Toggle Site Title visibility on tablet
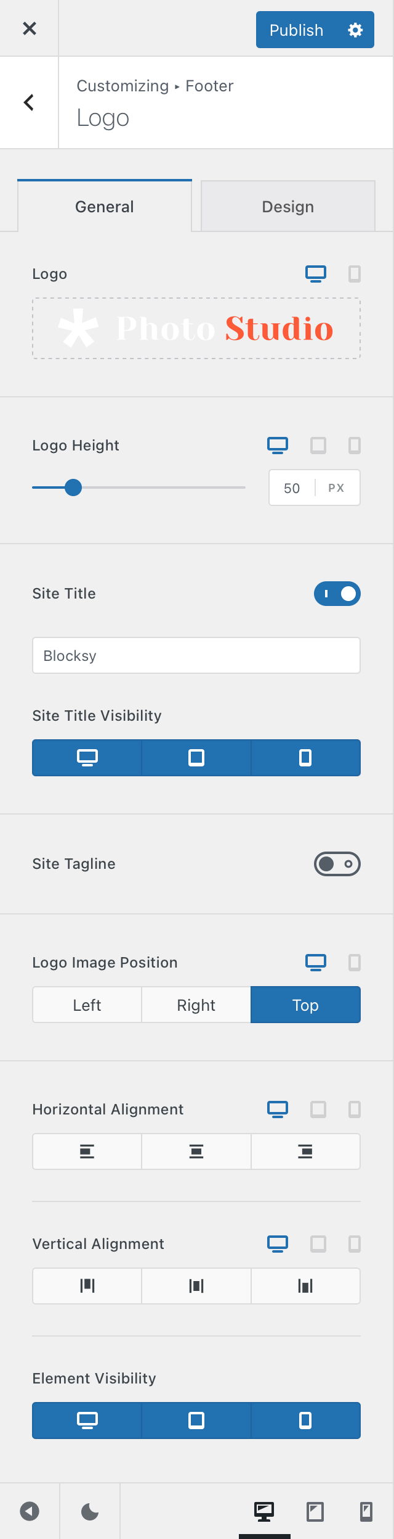 (196, 758)
